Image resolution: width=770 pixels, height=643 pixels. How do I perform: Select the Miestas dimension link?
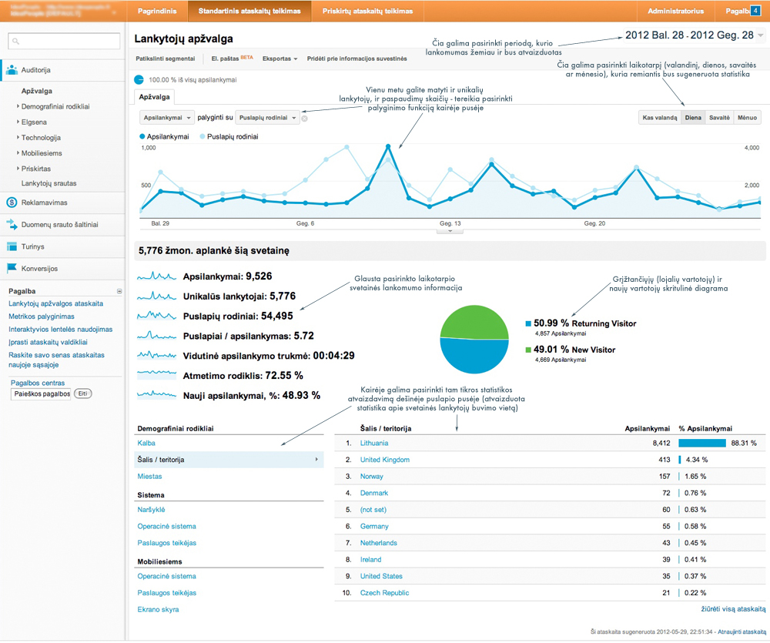click(150, 477)
